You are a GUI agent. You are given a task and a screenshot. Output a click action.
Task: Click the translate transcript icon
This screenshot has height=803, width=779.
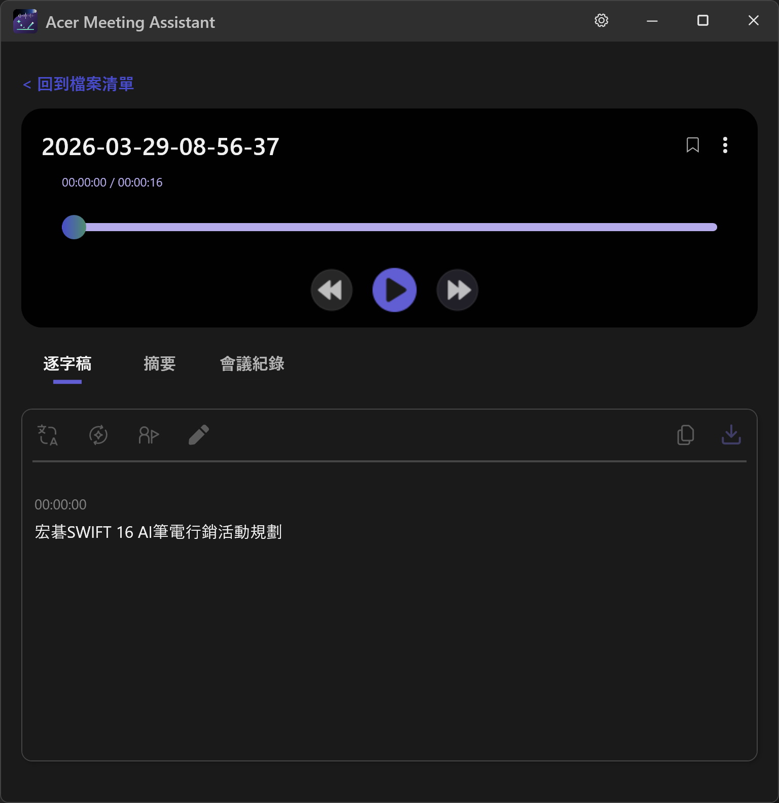[x=48, y=435]
